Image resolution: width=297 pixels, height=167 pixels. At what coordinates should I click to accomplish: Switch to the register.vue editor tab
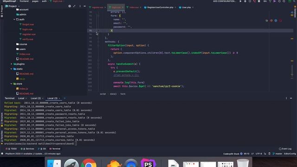point(97,7)
